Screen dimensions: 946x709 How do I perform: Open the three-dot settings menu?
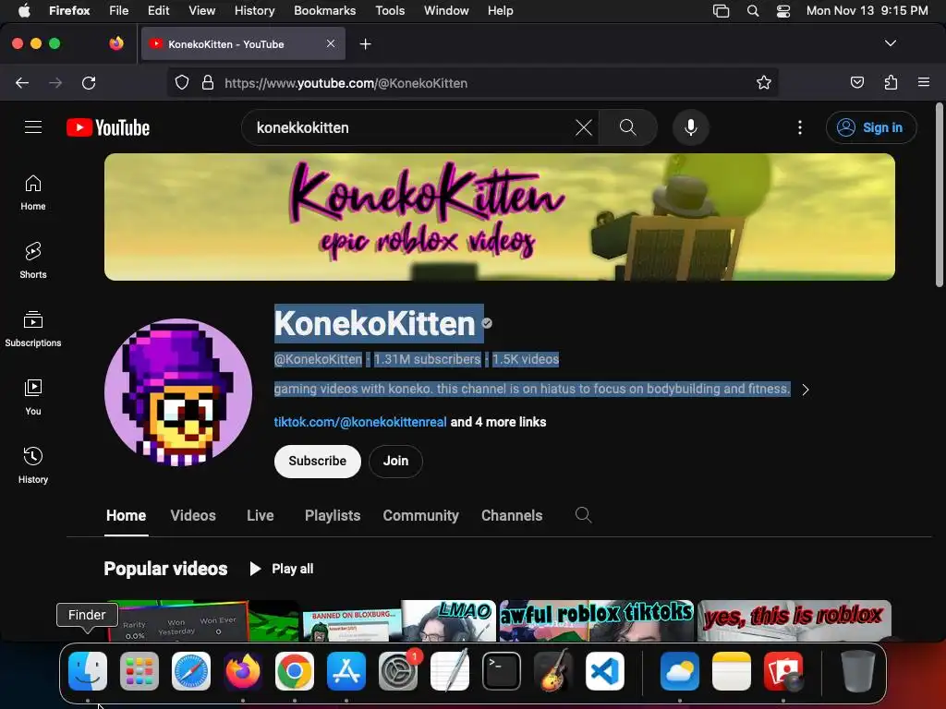tap(799, 127)
